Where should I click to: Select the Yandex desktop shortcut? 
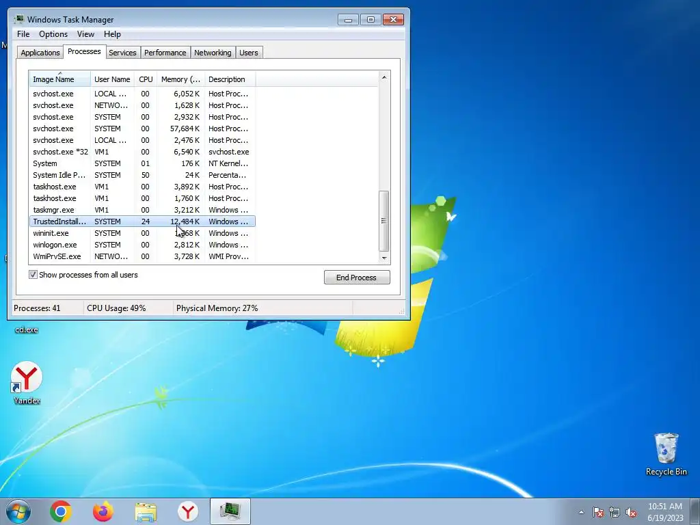coord(27,383)
